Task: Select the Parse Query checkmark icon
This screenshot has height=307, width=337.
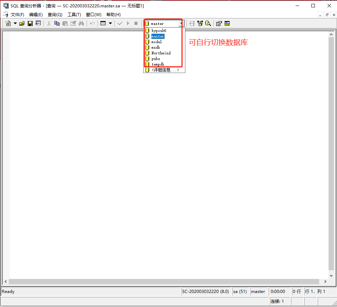Action: (120, 23)
